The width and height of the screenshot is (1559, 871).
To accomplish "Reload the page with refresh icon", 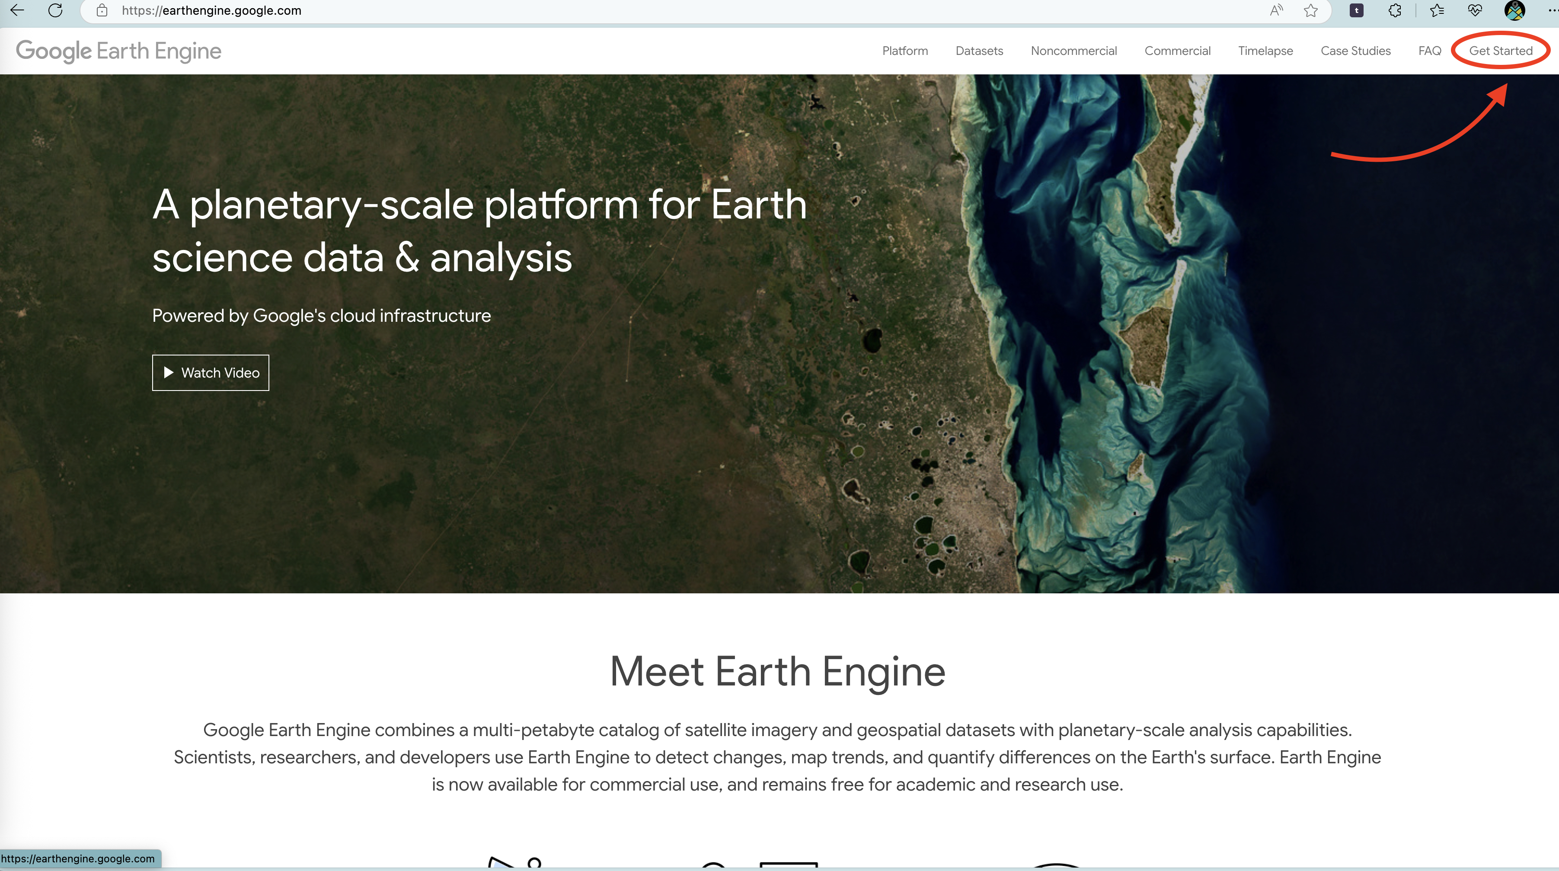I will coord(55,10).
